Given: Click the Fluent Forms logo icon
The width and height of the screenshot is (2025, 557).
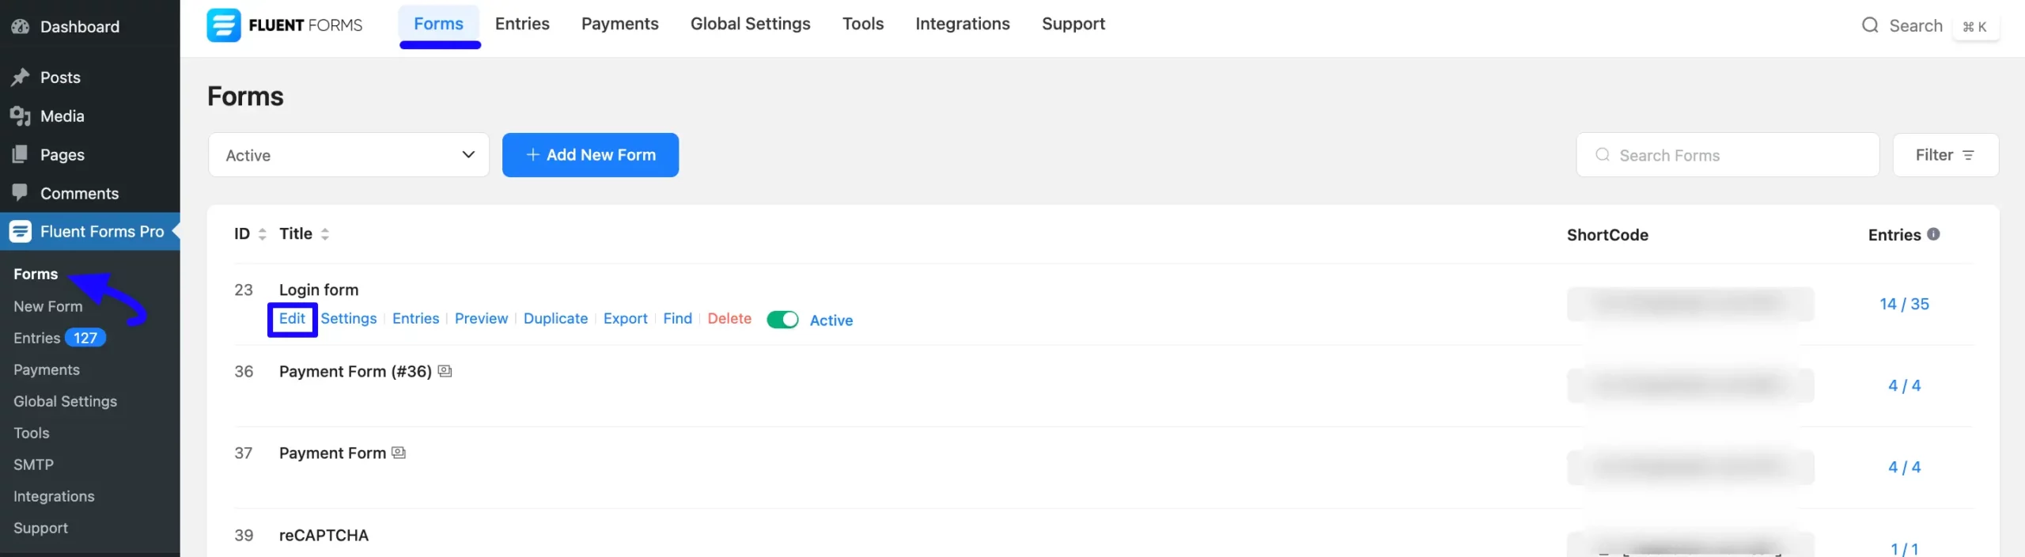Looking at the screenshot, I should [223, 25].
